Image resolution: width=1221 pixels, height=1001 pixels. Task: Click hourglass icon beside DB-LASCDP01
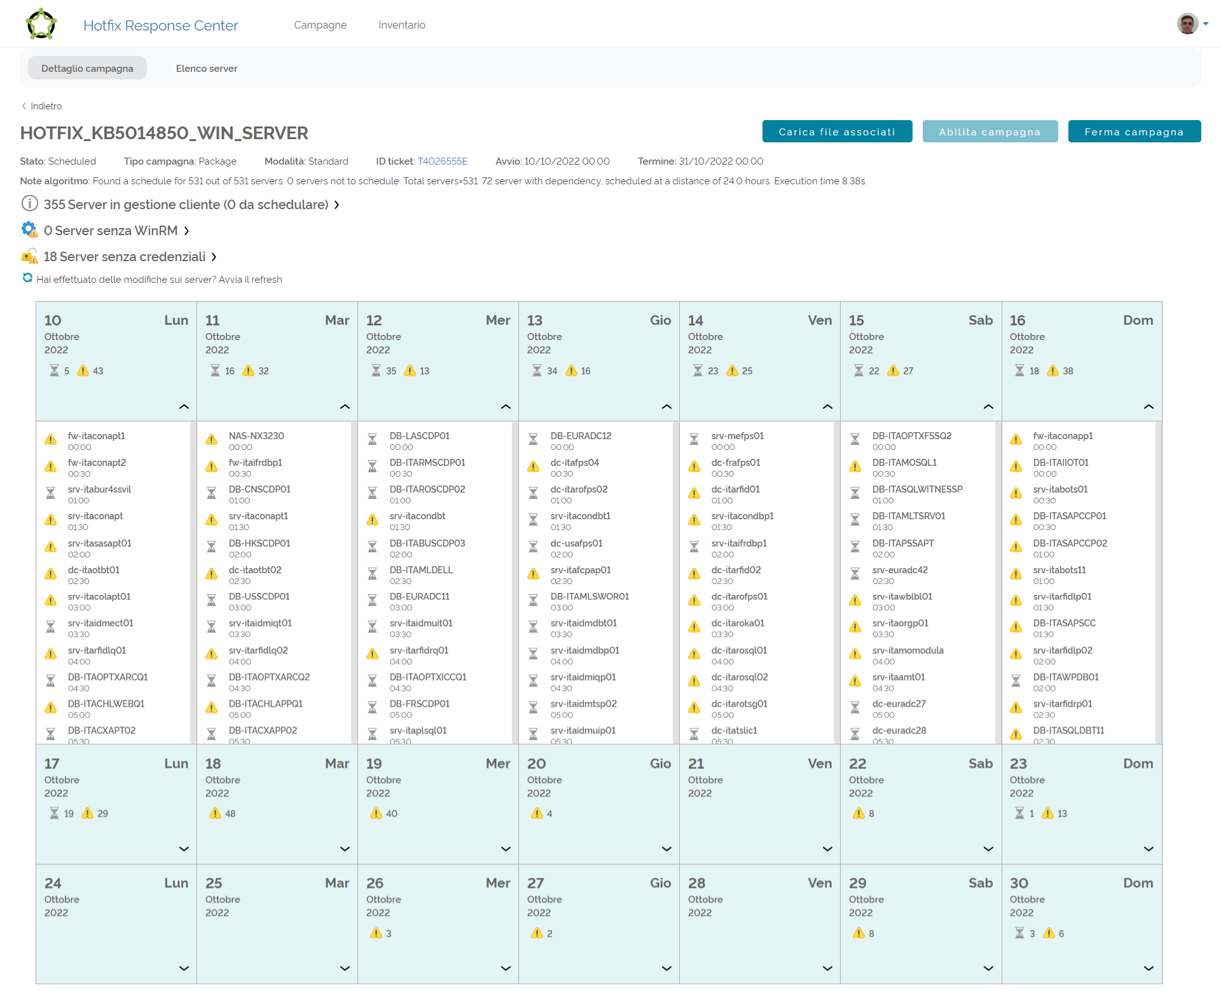[373, 440]
